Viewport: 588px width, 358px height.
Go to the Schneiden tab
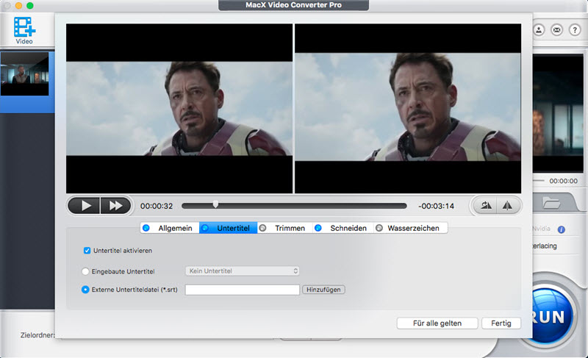point(343,228)
